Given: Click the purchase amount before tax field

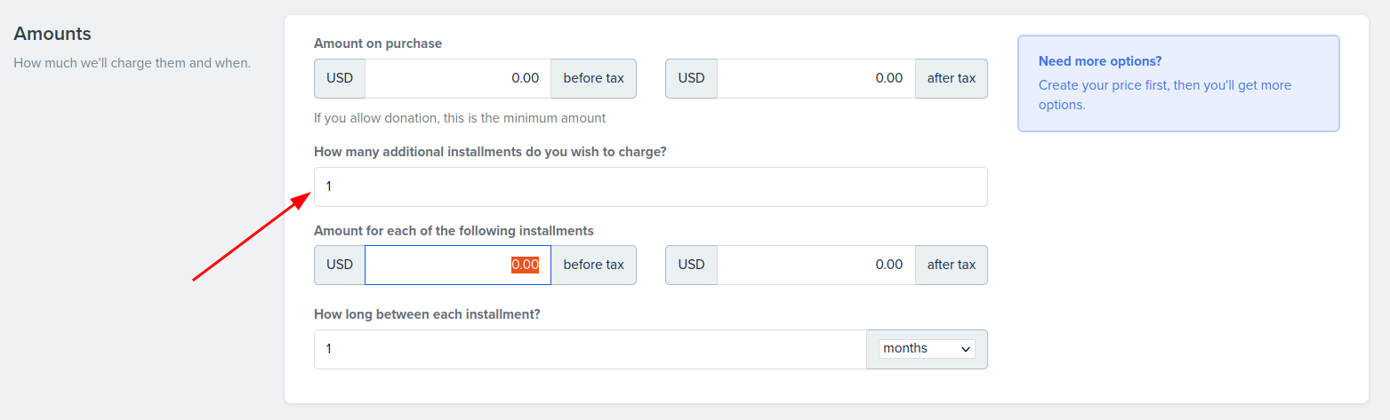Looking at the screenshot, I should pyautogui.click(x=458, y=78).
